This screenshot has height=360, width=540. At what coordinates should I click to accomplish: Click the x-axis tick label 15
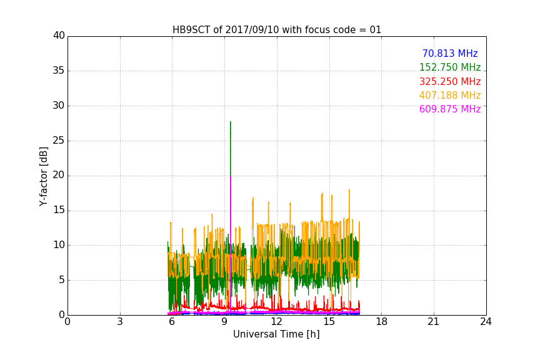tap(329, 322)
